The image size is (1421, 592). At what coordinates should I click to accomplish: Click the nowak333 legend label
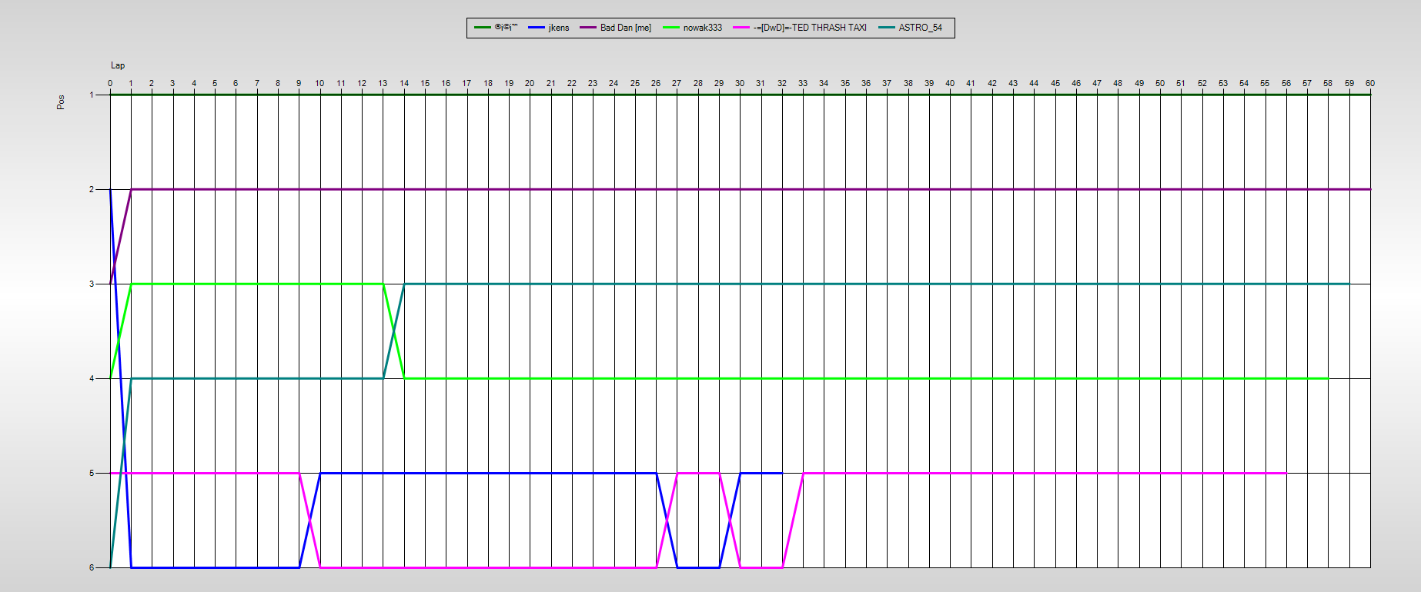pyautogui.click(x=702, y=28)
